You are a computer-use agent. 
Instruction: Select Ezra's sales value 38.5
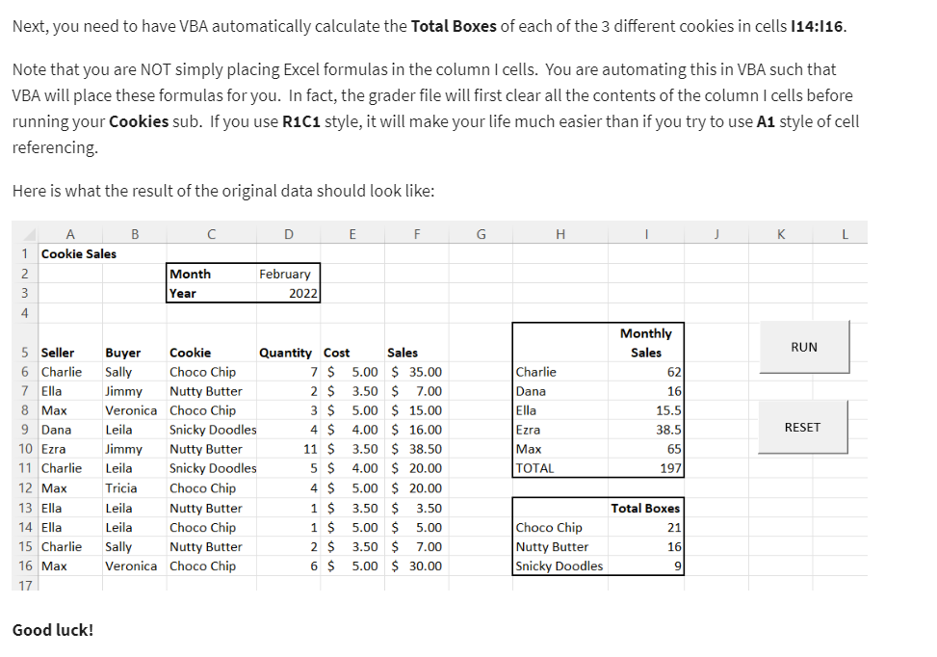click(x=668, y=429)
